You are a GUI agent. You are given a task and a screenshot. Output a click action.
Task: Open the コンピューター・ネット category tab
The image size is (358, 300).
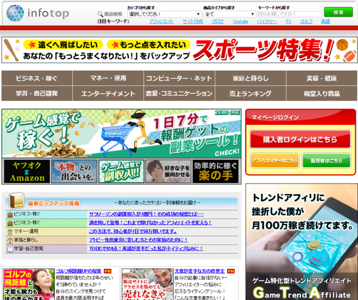click(179, 78)
